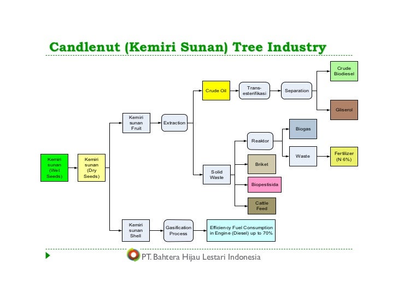Screen dimensions: 398x281
Task: Click the Separation process node
Action: [296, 91]
